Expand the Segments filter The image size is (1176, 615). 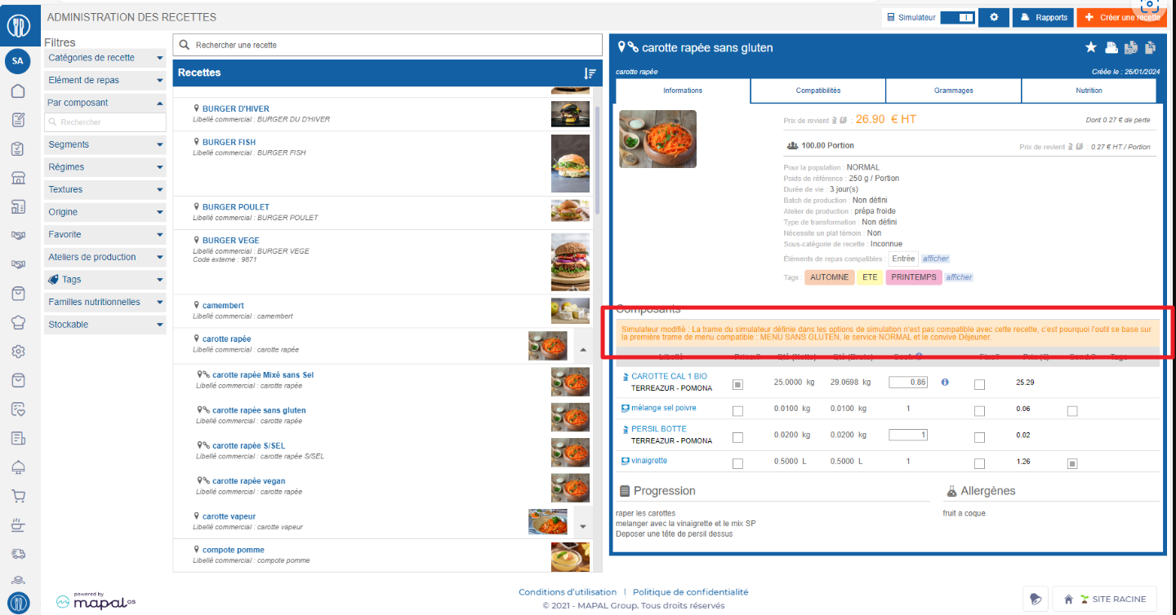tap(105, 144)
